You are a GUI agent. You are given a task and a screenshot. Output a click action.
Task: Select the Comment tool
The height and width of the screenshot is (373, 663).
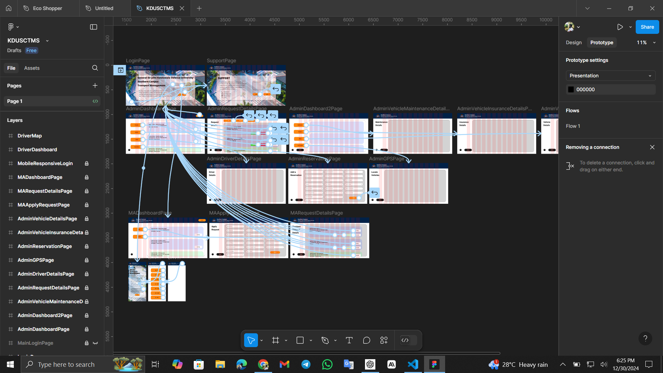[366, 341]
